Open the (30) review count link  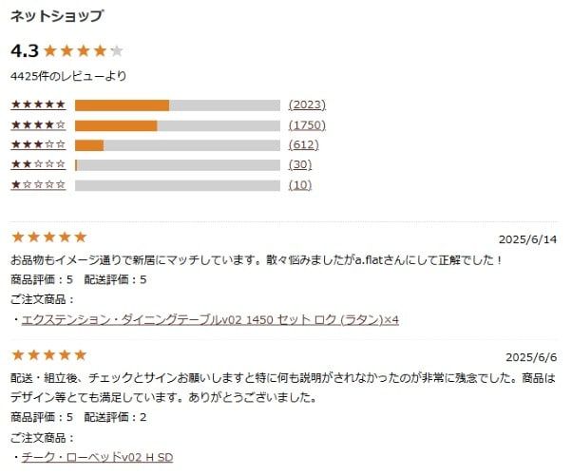[x=300, y=164]
